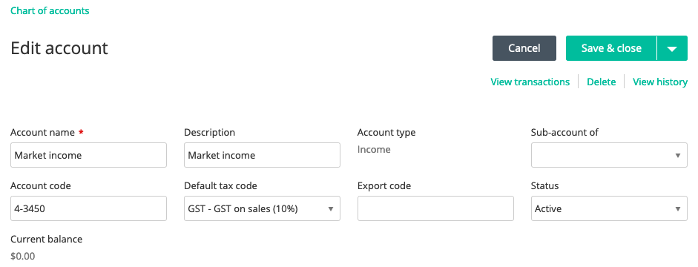Click the Save & close button
The height and width of the screenshot is (267, 698).
tap(611, 48)
